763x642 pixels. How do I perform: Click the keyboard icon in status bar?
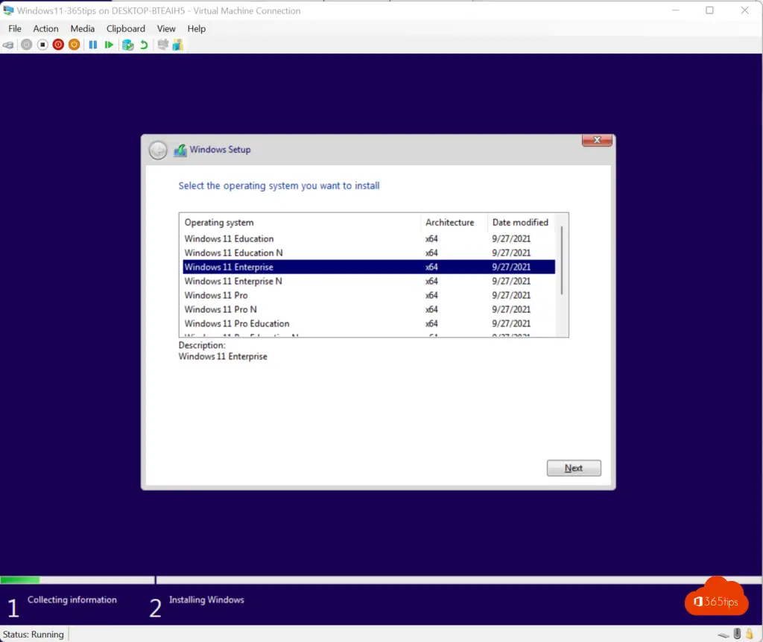tap(724, 635)
